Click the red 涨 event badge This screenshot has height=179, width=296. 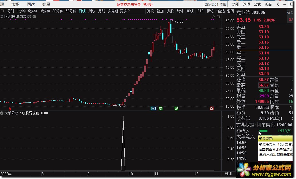click(x=212, y=109)
